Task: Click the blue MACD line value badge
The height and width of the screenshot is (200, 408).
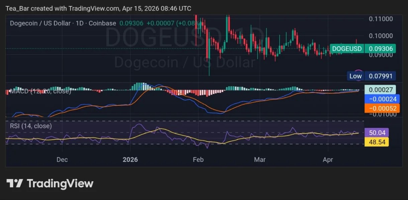Action: 380,99
